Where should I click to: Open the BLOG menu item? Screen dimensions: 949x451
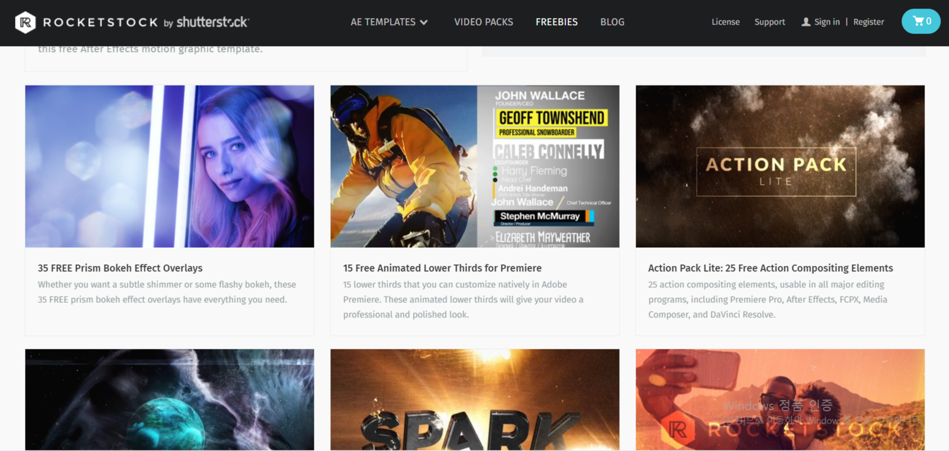[x=612, y=22]
